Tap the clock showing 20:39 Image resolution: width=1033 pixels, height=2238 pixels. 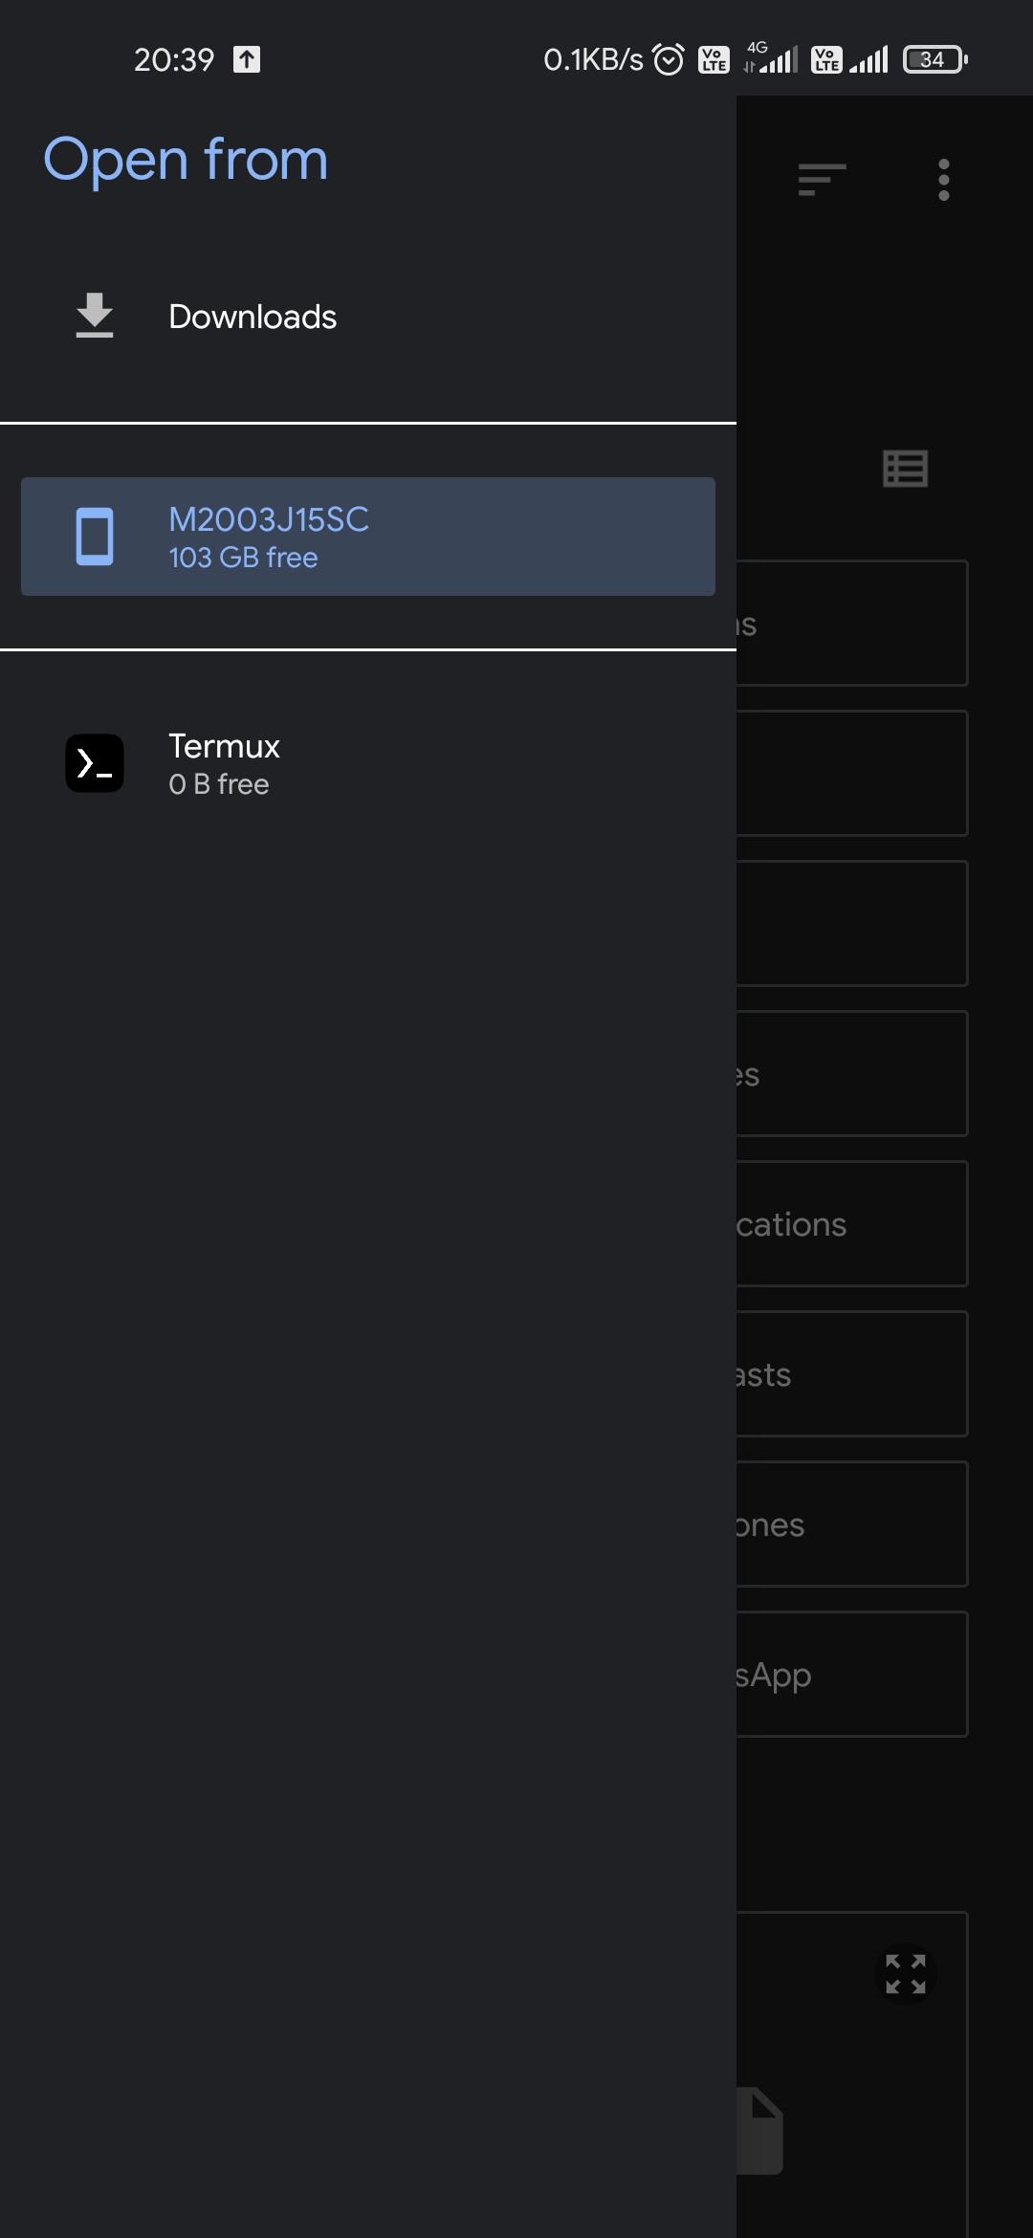coord(172,59)
